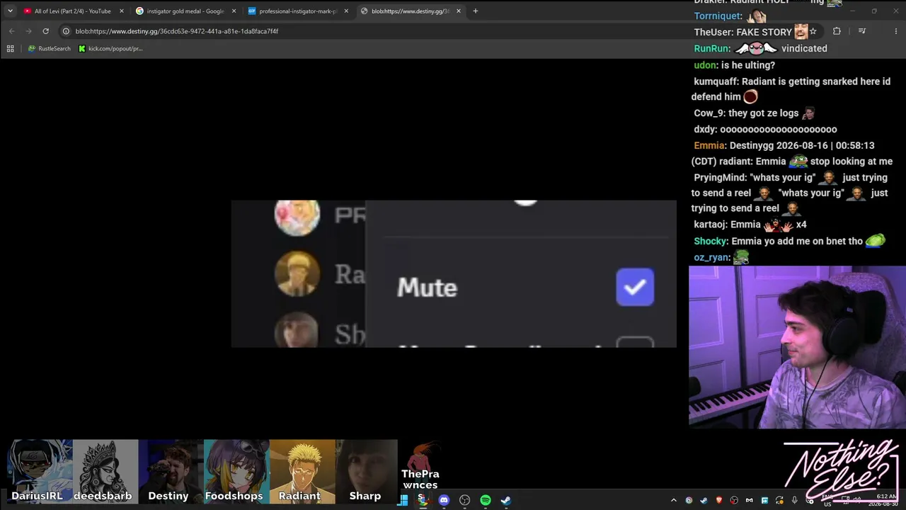
Task: Click the Cow_9 username in chat
Action: click(709, 113)
